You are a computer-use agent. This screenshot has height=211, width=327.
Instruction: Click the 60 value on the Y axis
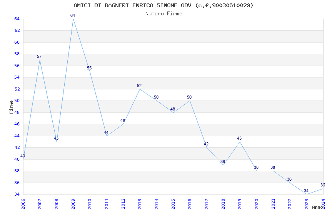click(17, 42)
